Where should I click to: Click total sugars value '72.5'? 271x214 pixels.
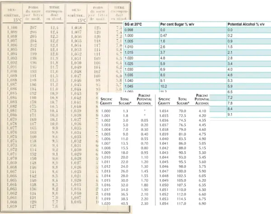pos(182,116)
